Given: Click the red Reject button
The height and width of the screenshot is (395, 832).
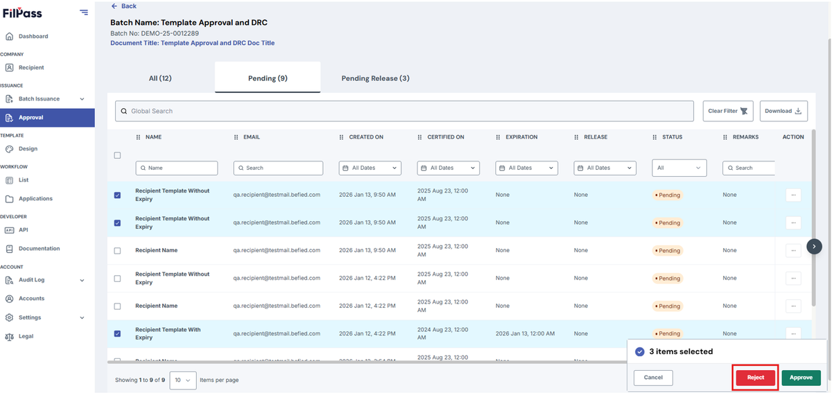Looking at the screenshot, I should 755,378.
